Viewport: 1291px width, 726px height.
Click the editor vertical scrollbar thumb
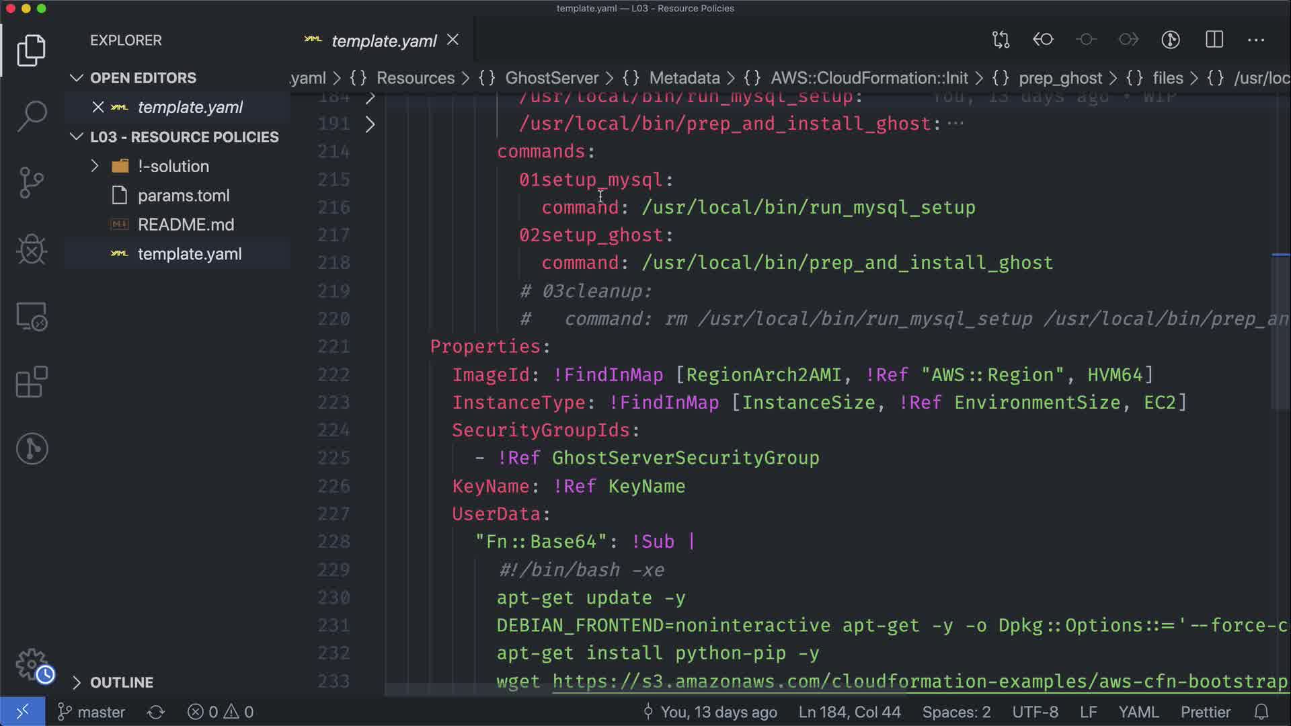[x=1280, y=331]
